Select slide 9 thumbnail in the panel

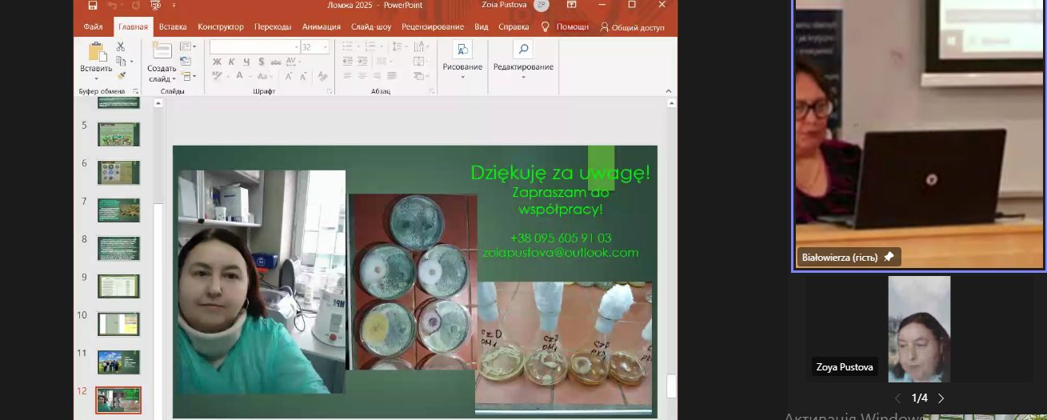pyautogui.click(x=118, y=286)
